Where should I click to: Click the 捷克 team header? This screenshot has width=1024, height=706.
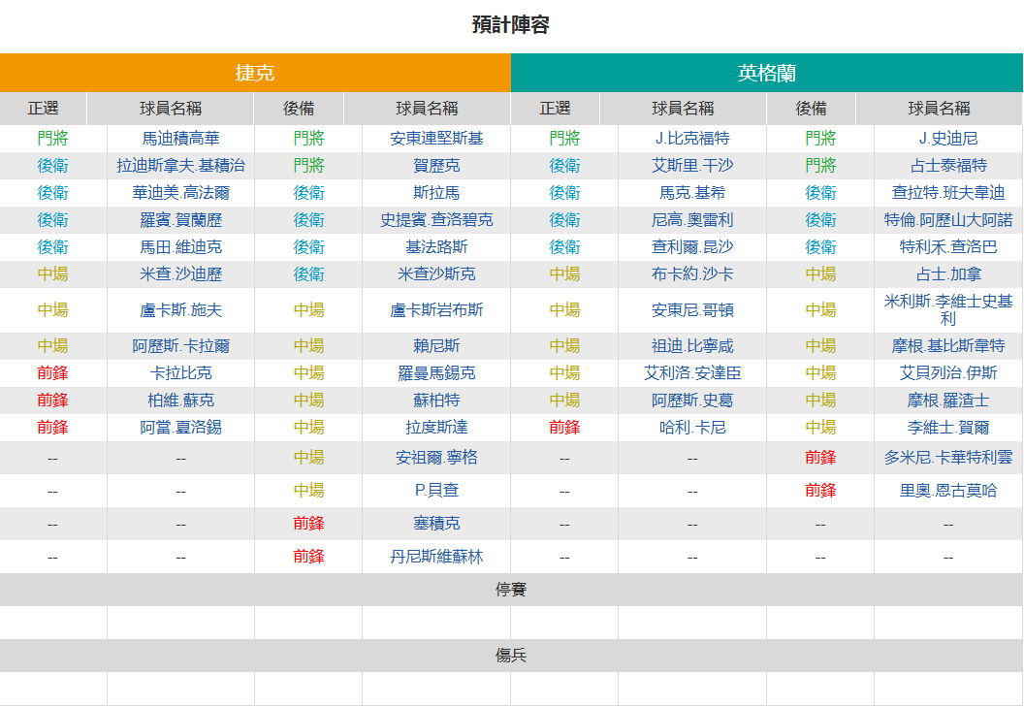point(255,73)
